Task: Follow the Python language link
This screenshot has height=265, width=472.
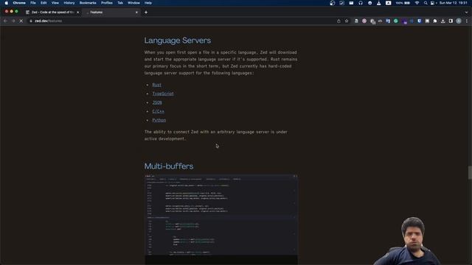Action: pyautogui.click(x=159, y=120)
